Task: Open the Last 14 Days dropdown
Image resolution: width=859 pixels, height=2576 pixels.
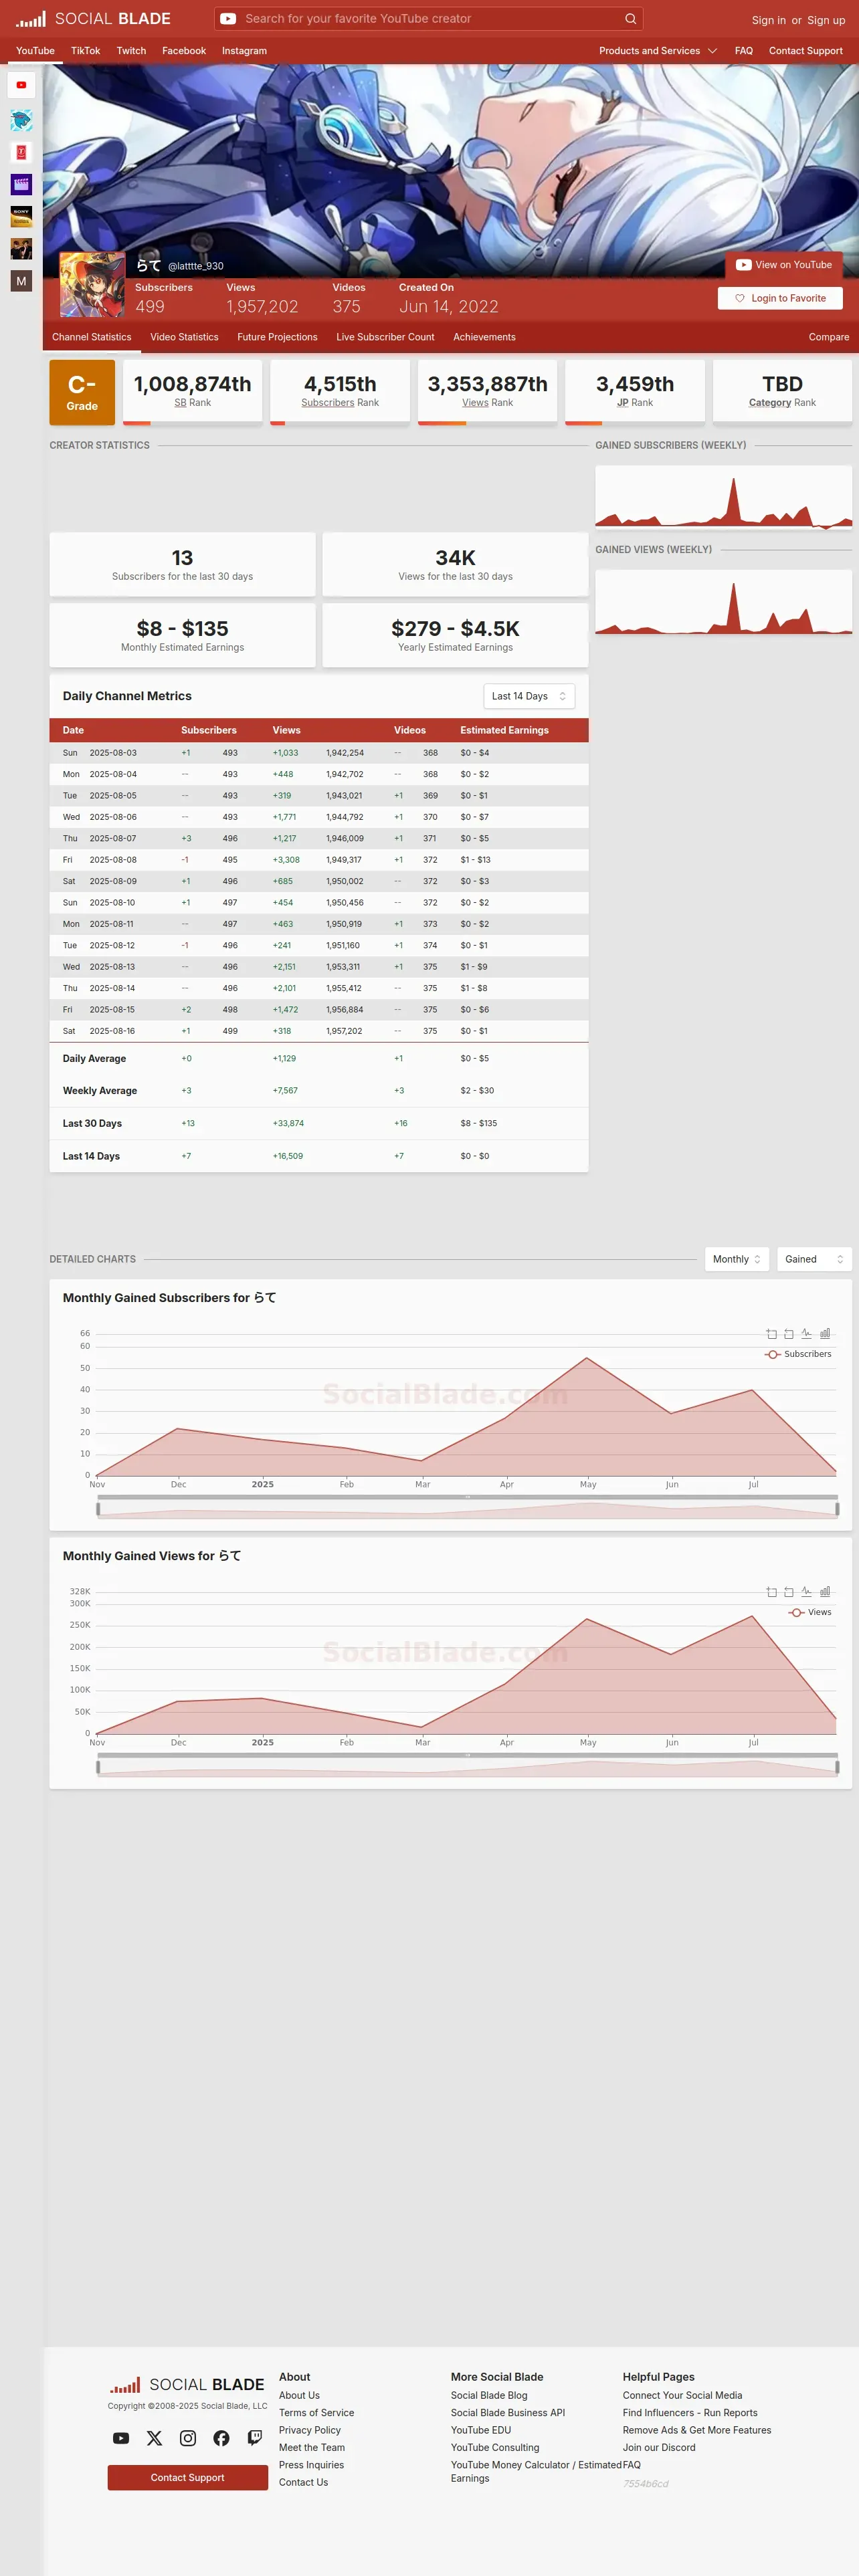Action: [x=529, y=696]
